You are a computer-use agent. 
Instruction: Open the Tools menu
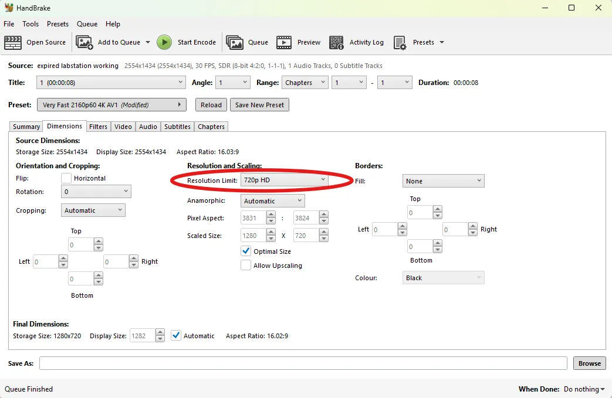(x=31, y=24)
